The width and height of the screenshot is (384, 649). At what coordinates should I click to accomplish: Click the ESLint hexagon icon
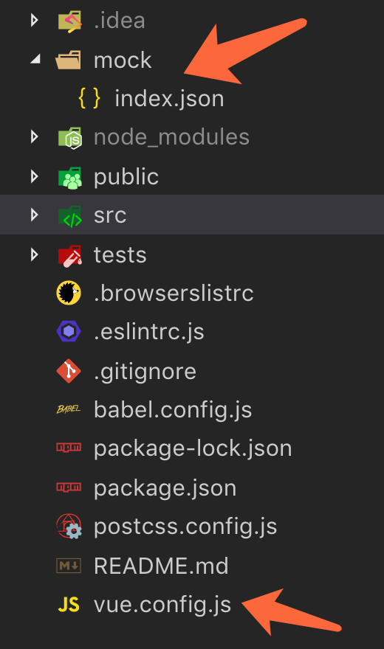pyautogui.click(x=69, y=332)
